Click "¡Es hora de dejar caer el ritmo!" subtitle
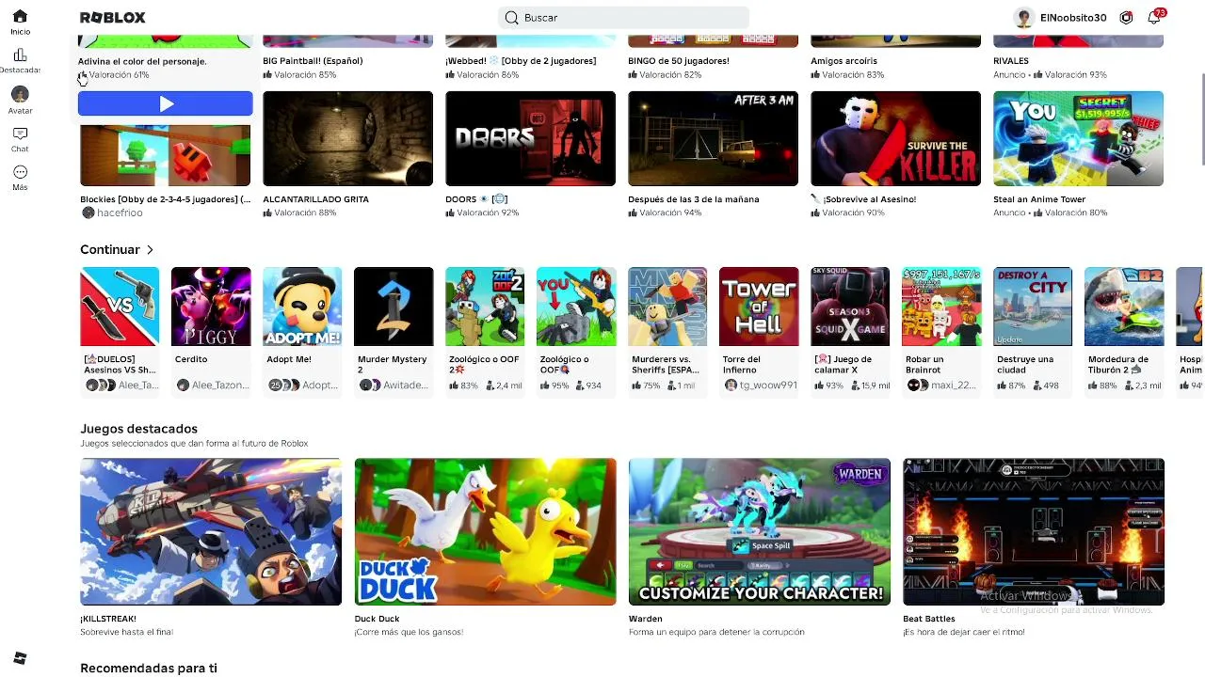Image resolution: width=1205 pixels, height=677 pixels. (x=963, y=633)
